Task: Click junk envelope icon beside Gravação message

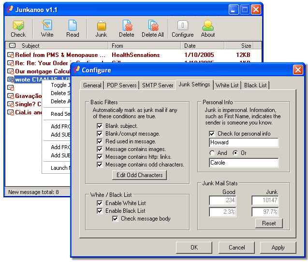Action: tap(11, 96)
